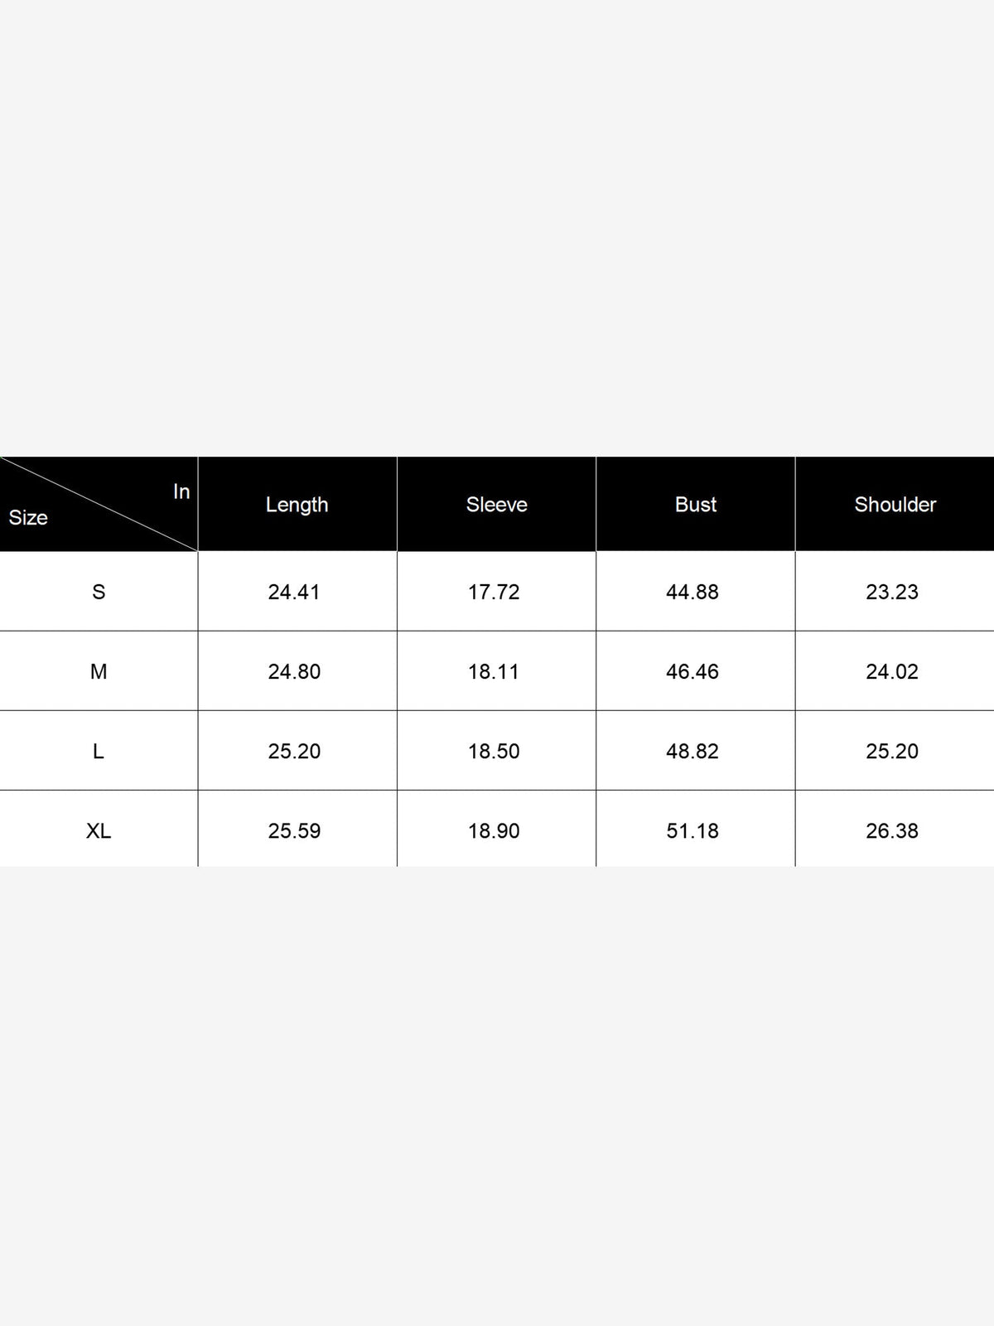Screen dimensions: 994x1326
Task: Click the Length column header
Action: tap(297, 504)
